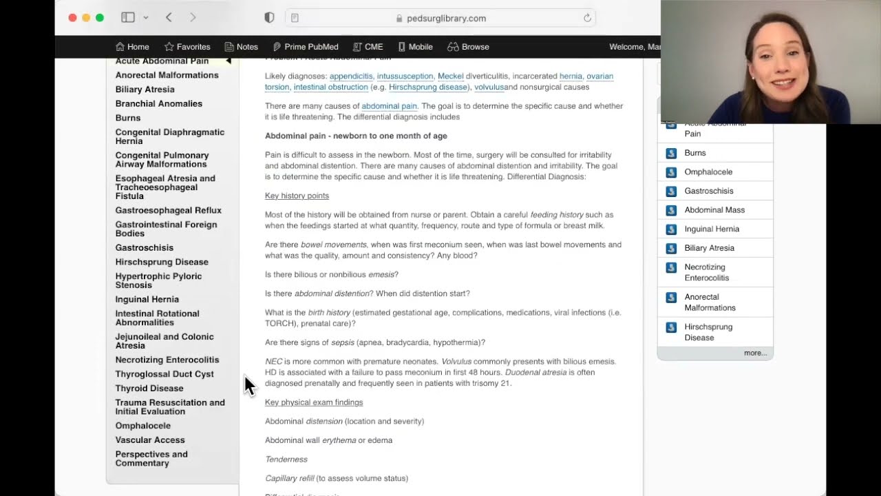Select Burns in left sidebar
This screenshot has width=881, height=496.
pyautogui.click(x=128, y=118)
